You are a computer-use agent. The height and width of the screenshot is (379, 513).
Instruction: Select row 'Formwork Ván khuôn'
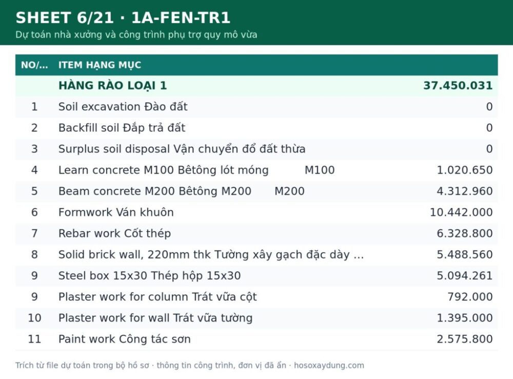(x=256, y=213)
